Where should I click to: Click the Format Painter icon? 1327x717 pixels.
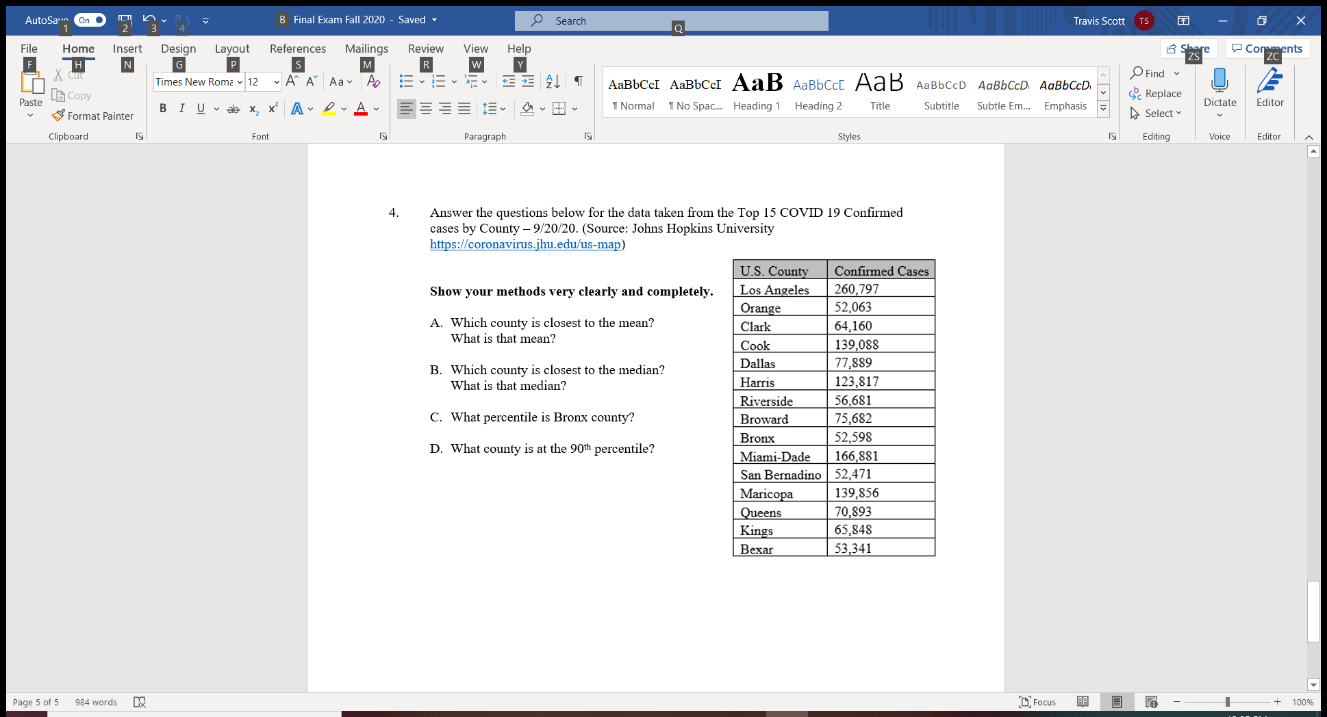click(60, 116)
